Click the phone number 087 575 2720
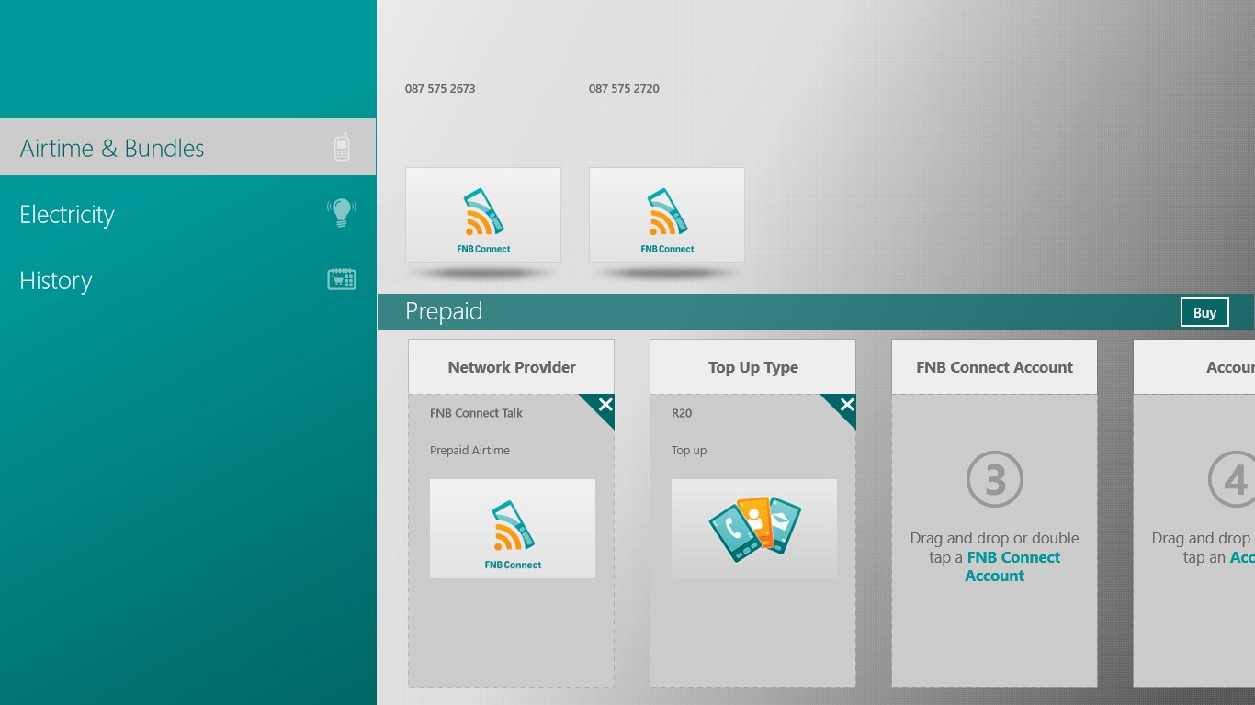1255x705 pixels. (624, 89)
